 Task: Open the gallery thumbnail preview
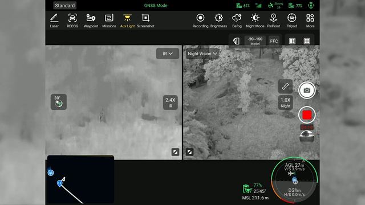[x=307, y=137]
